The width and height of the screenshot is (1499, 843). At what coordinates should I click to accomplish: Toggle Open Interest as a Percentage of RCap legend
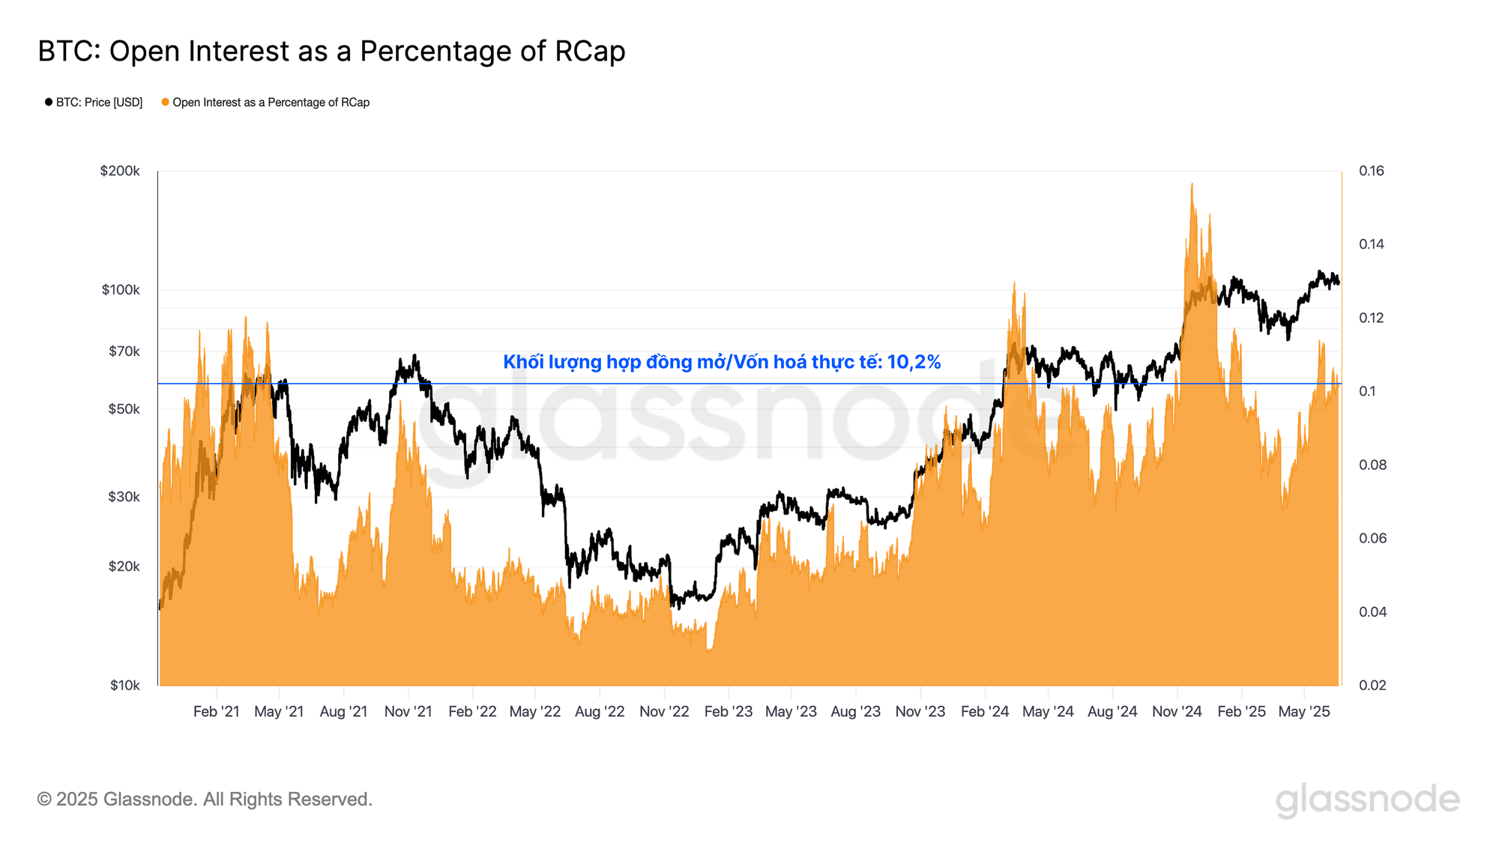click(x=265, y=102)
